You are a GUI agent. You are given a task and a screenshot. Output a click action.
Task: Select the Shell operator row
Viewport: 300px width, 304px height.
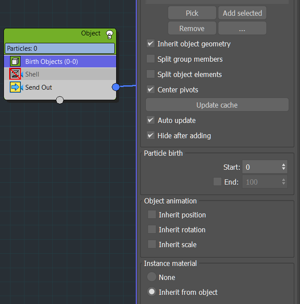point(66,74)
